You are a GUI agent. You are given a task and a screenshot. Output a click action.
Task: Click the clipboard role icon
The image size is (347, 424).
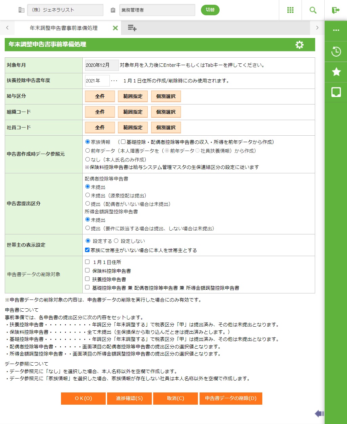pyautogui.click(x=113, y=10)
